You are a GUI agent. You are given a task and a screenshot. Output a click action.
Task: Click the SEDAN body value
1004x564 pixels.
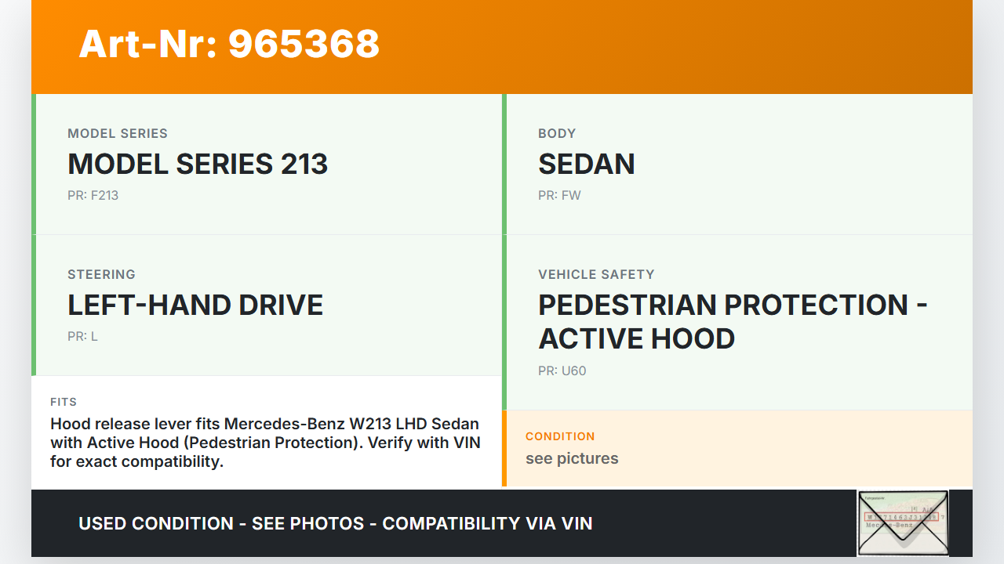[586, 164]
